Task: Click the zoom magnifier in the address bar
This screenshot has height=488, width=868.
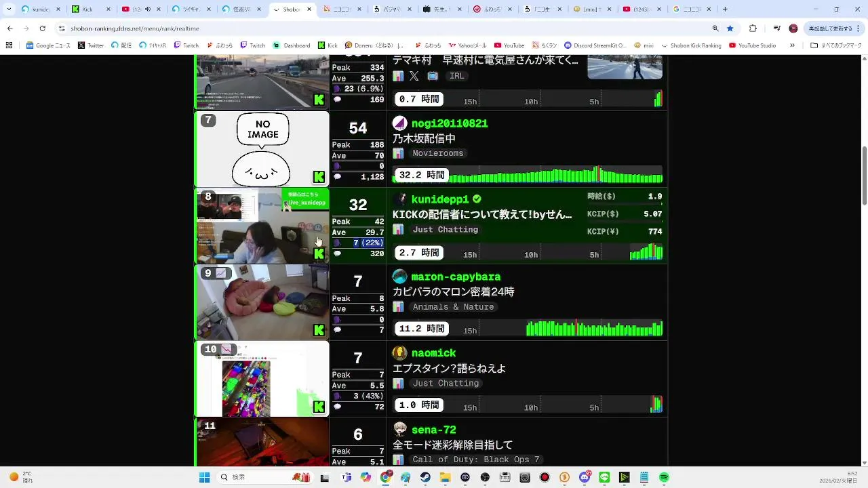Action: pos(715,28)
